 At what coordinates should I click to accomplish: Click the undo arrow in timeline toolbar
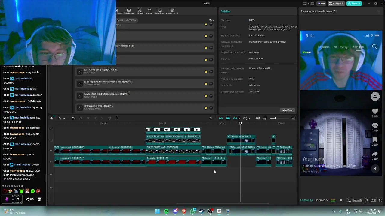click(73, 118)
